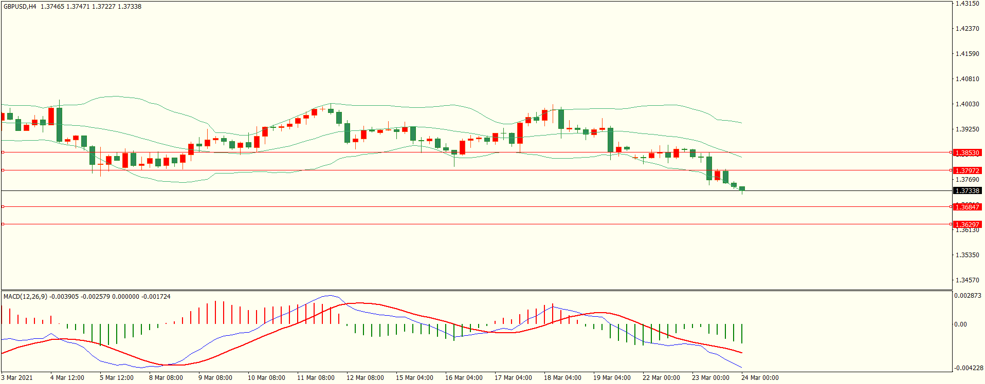Select the 1.38530 red price label
The image size is (985, 384).
(967, 153)
